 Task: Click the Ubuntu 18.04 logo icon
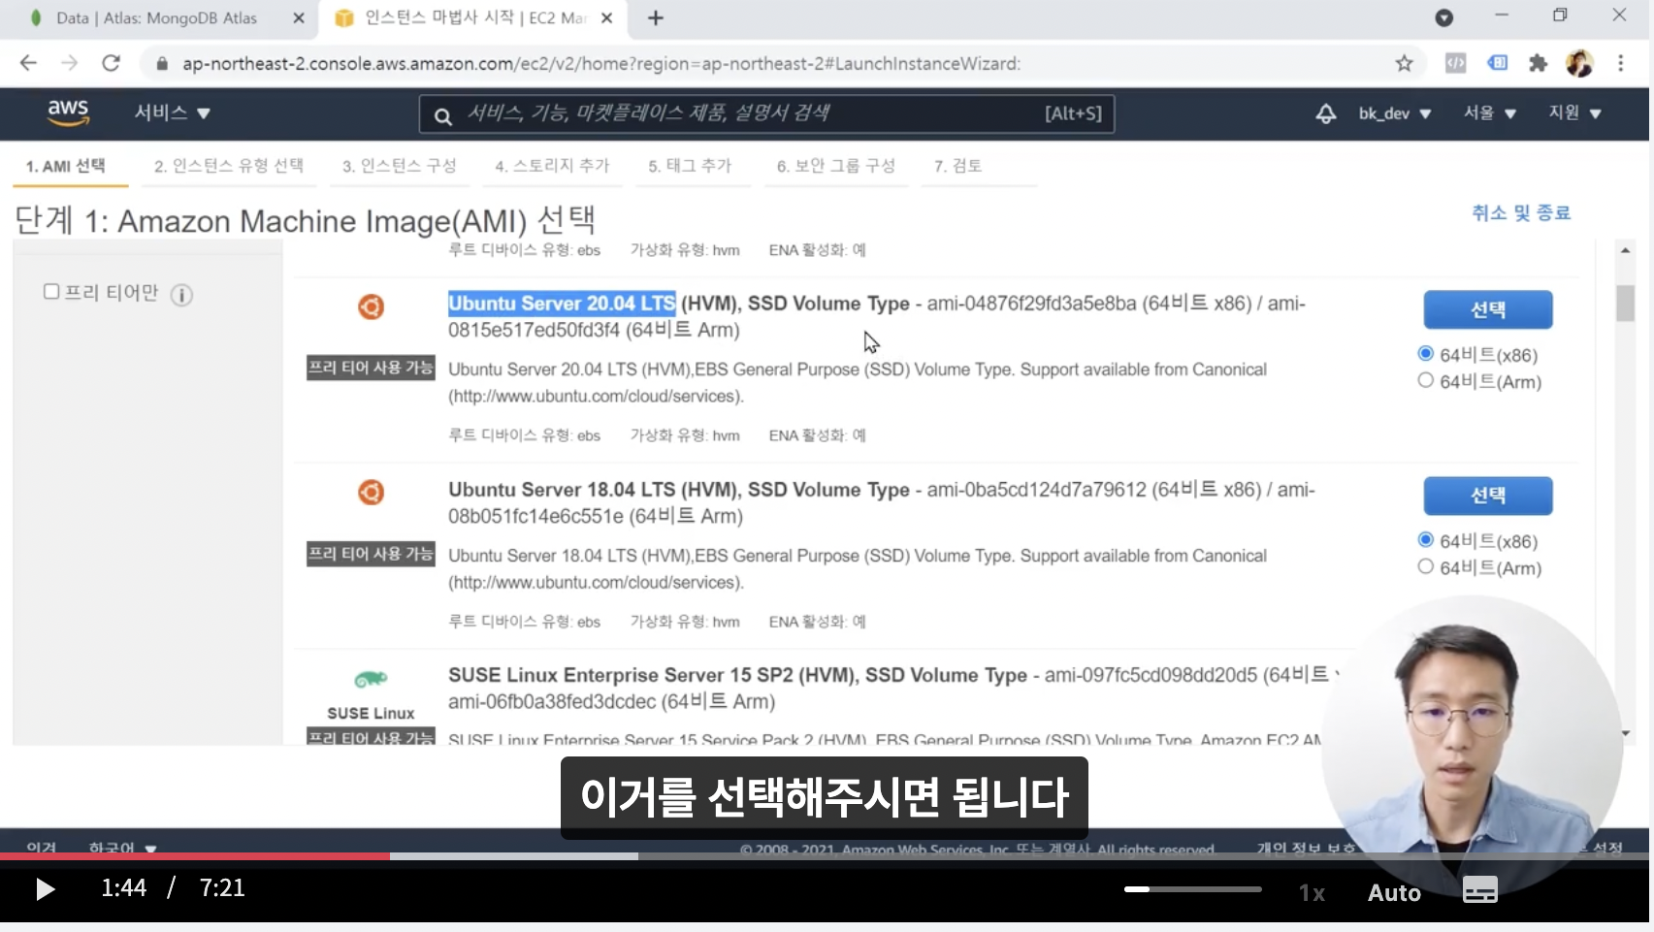(371, 493)
